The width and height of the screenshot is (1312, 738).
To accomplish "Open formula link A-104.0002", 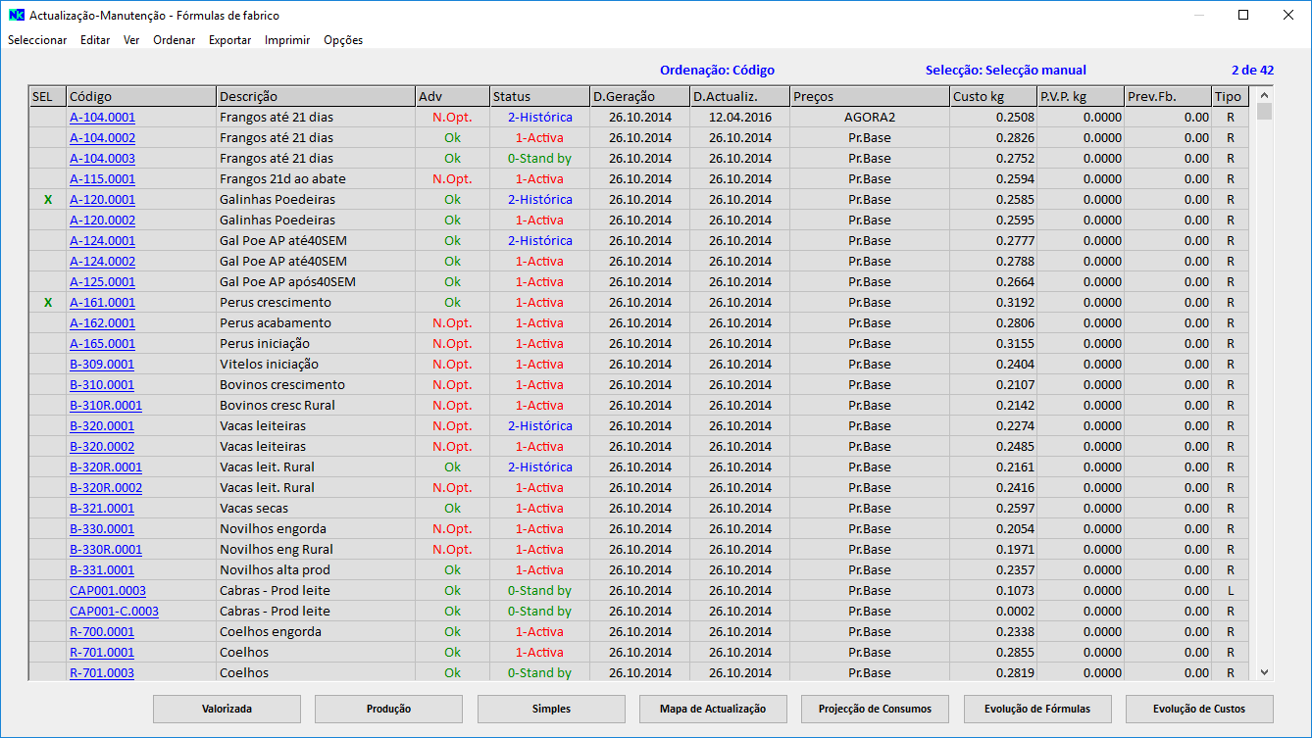I will [103, 138].
